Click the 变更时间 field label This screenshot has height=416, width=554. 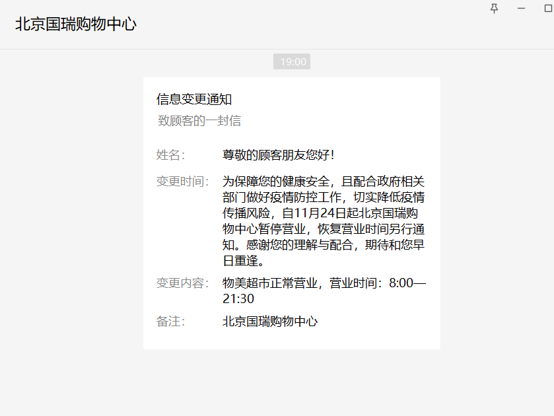tap(182, 182)
